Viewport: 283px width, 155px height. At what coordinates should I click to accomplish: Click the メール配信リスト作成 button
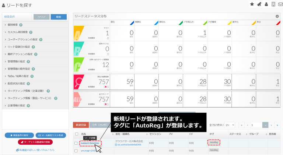click(51, 135)
